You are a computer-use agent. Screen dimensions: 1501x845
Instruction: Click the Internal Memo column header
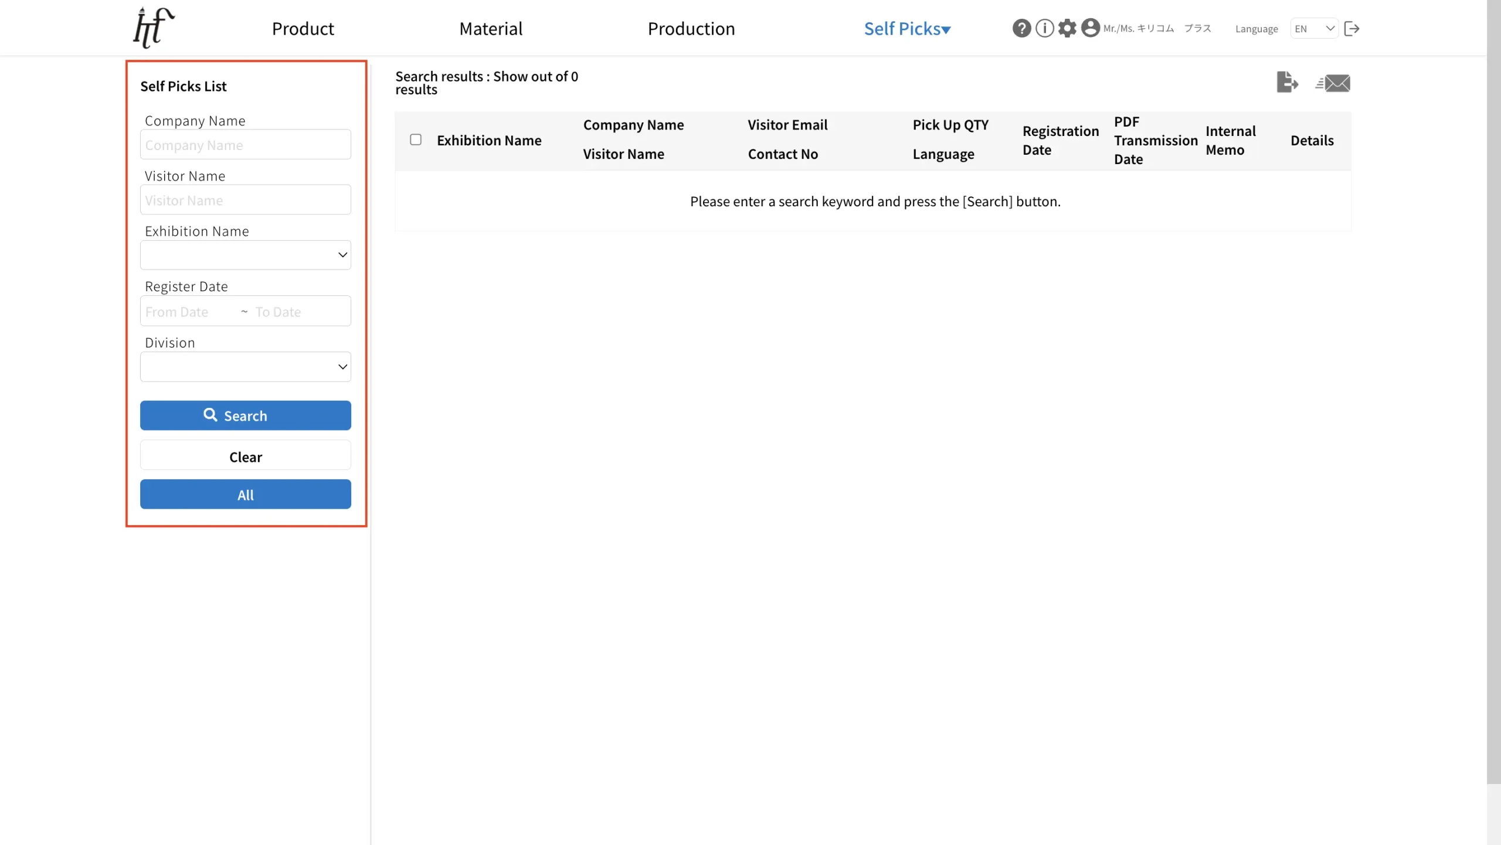coord(1230,140)
